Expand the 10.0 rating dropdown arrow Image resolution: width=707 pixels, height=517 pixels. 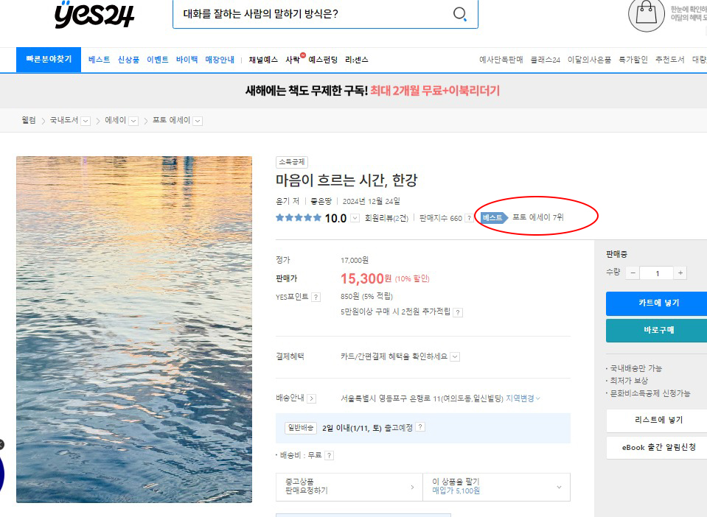point(355,219)
